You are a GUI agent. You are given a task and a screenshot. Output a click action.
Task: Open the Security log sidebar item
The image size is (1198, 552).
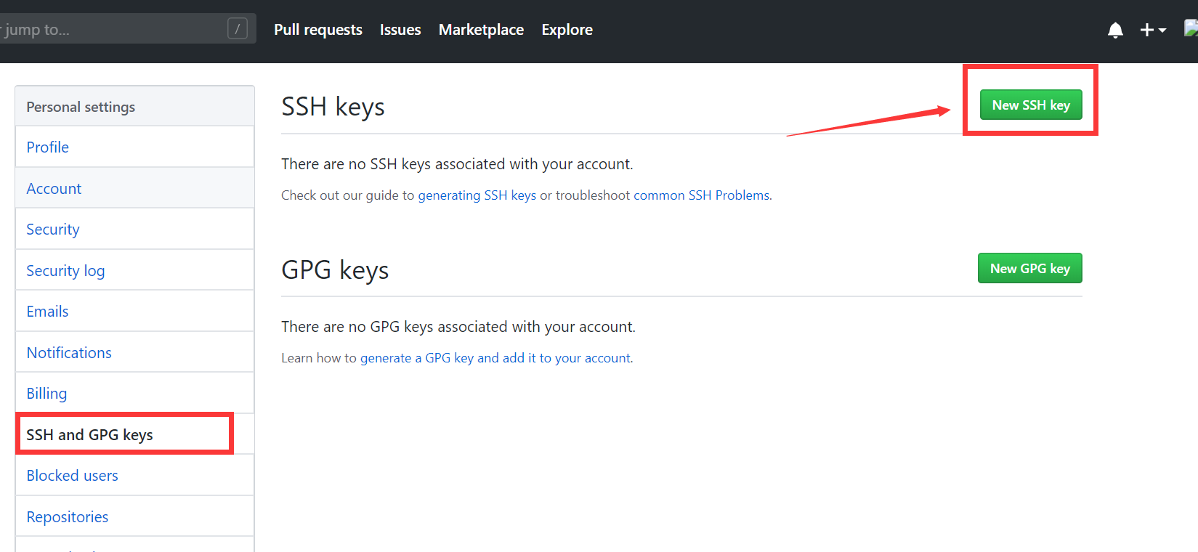pyautogui.click(x=65, y=271)
